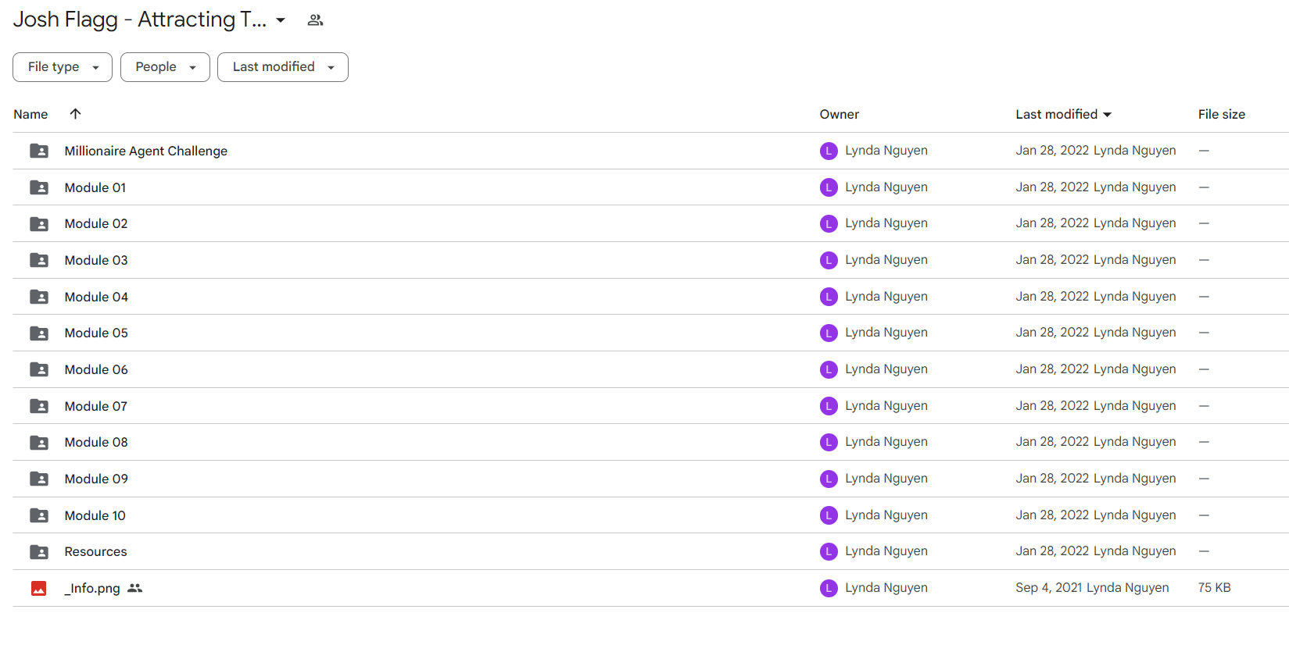Click owner avatar in Resources row
1289x652 pixels.
pos(829,552)
